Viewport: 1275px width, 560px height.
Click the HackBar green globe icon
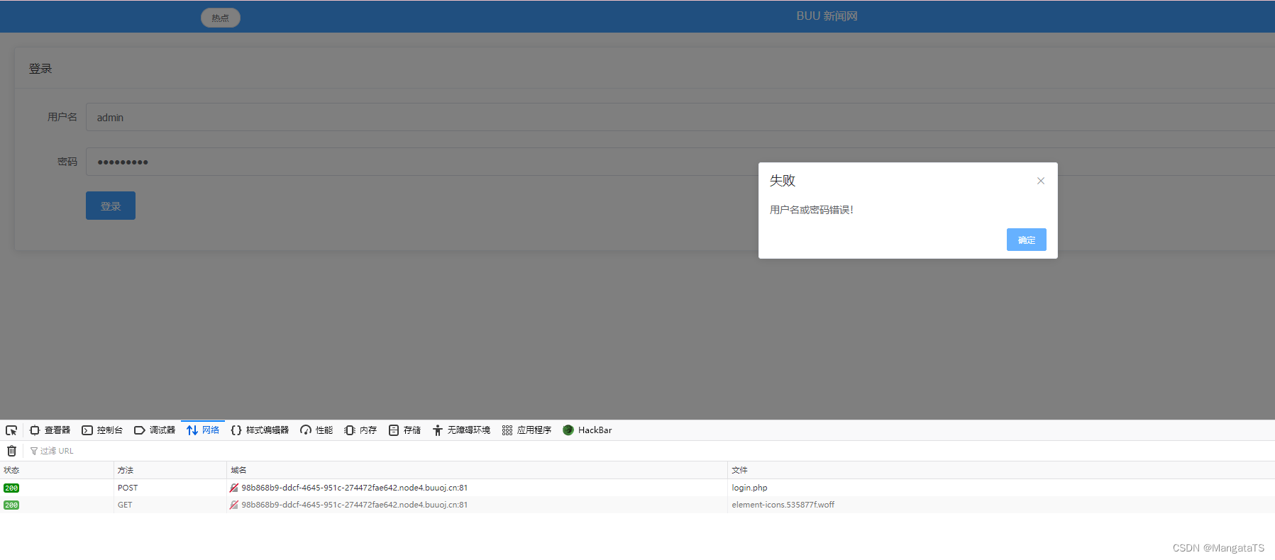tap(568, 430)
